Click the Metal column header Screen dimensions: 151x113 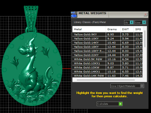tap(89, 29)
